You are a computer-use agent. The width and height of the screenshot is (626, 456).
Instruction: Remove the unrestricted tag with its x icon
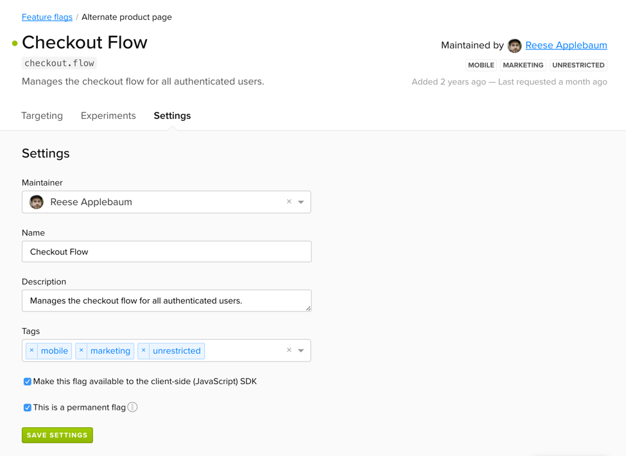[x=143, y=351]
